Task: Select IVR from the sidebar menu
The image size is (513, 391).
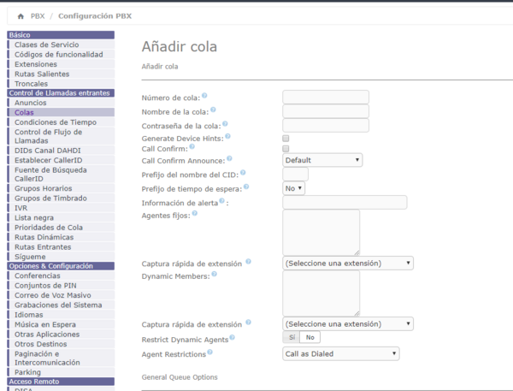Action: tap(22, 208)
